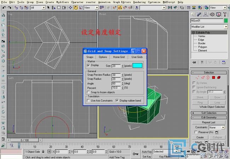Screen dimensions: 230x159
Task: Open the Rendering menu
Action: 139,2
